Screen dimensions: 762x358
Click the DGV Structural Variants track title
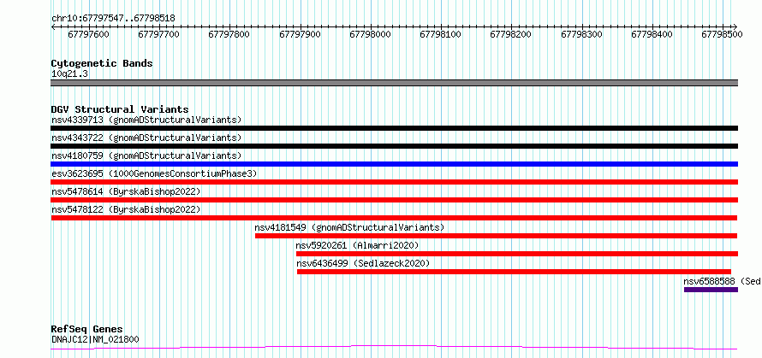[x=120, y=109]
